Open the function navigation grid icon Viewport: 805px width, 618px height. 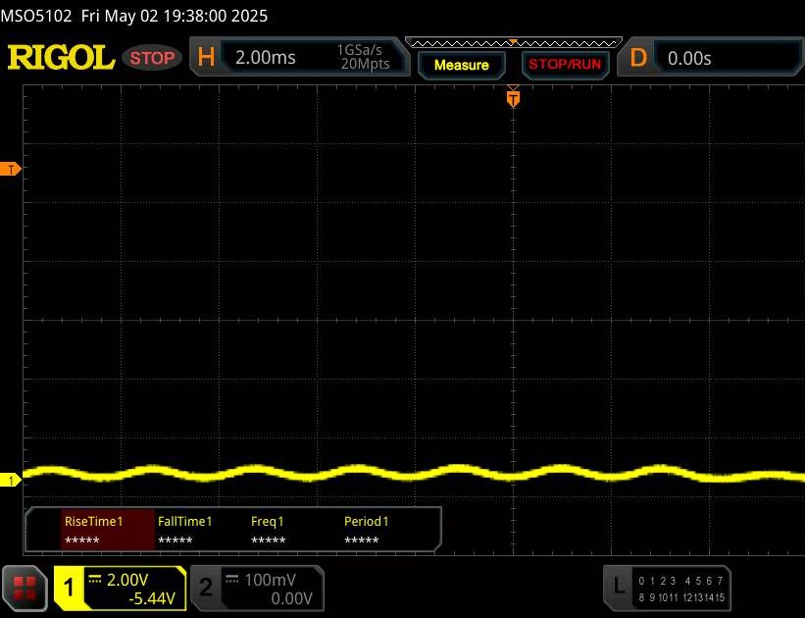click(25, 589)
